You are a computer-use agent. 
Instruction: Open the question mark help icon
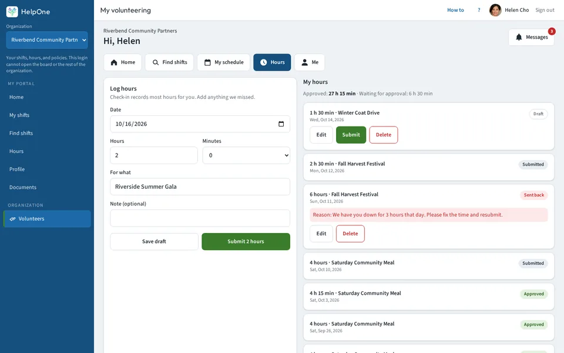[x=479, y=10]
